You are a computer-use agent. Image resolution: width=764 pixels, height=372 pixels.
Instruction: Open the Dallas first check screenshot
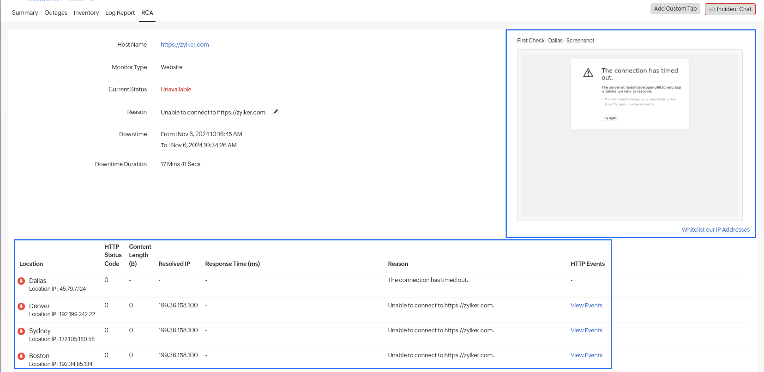pos(630,135)
